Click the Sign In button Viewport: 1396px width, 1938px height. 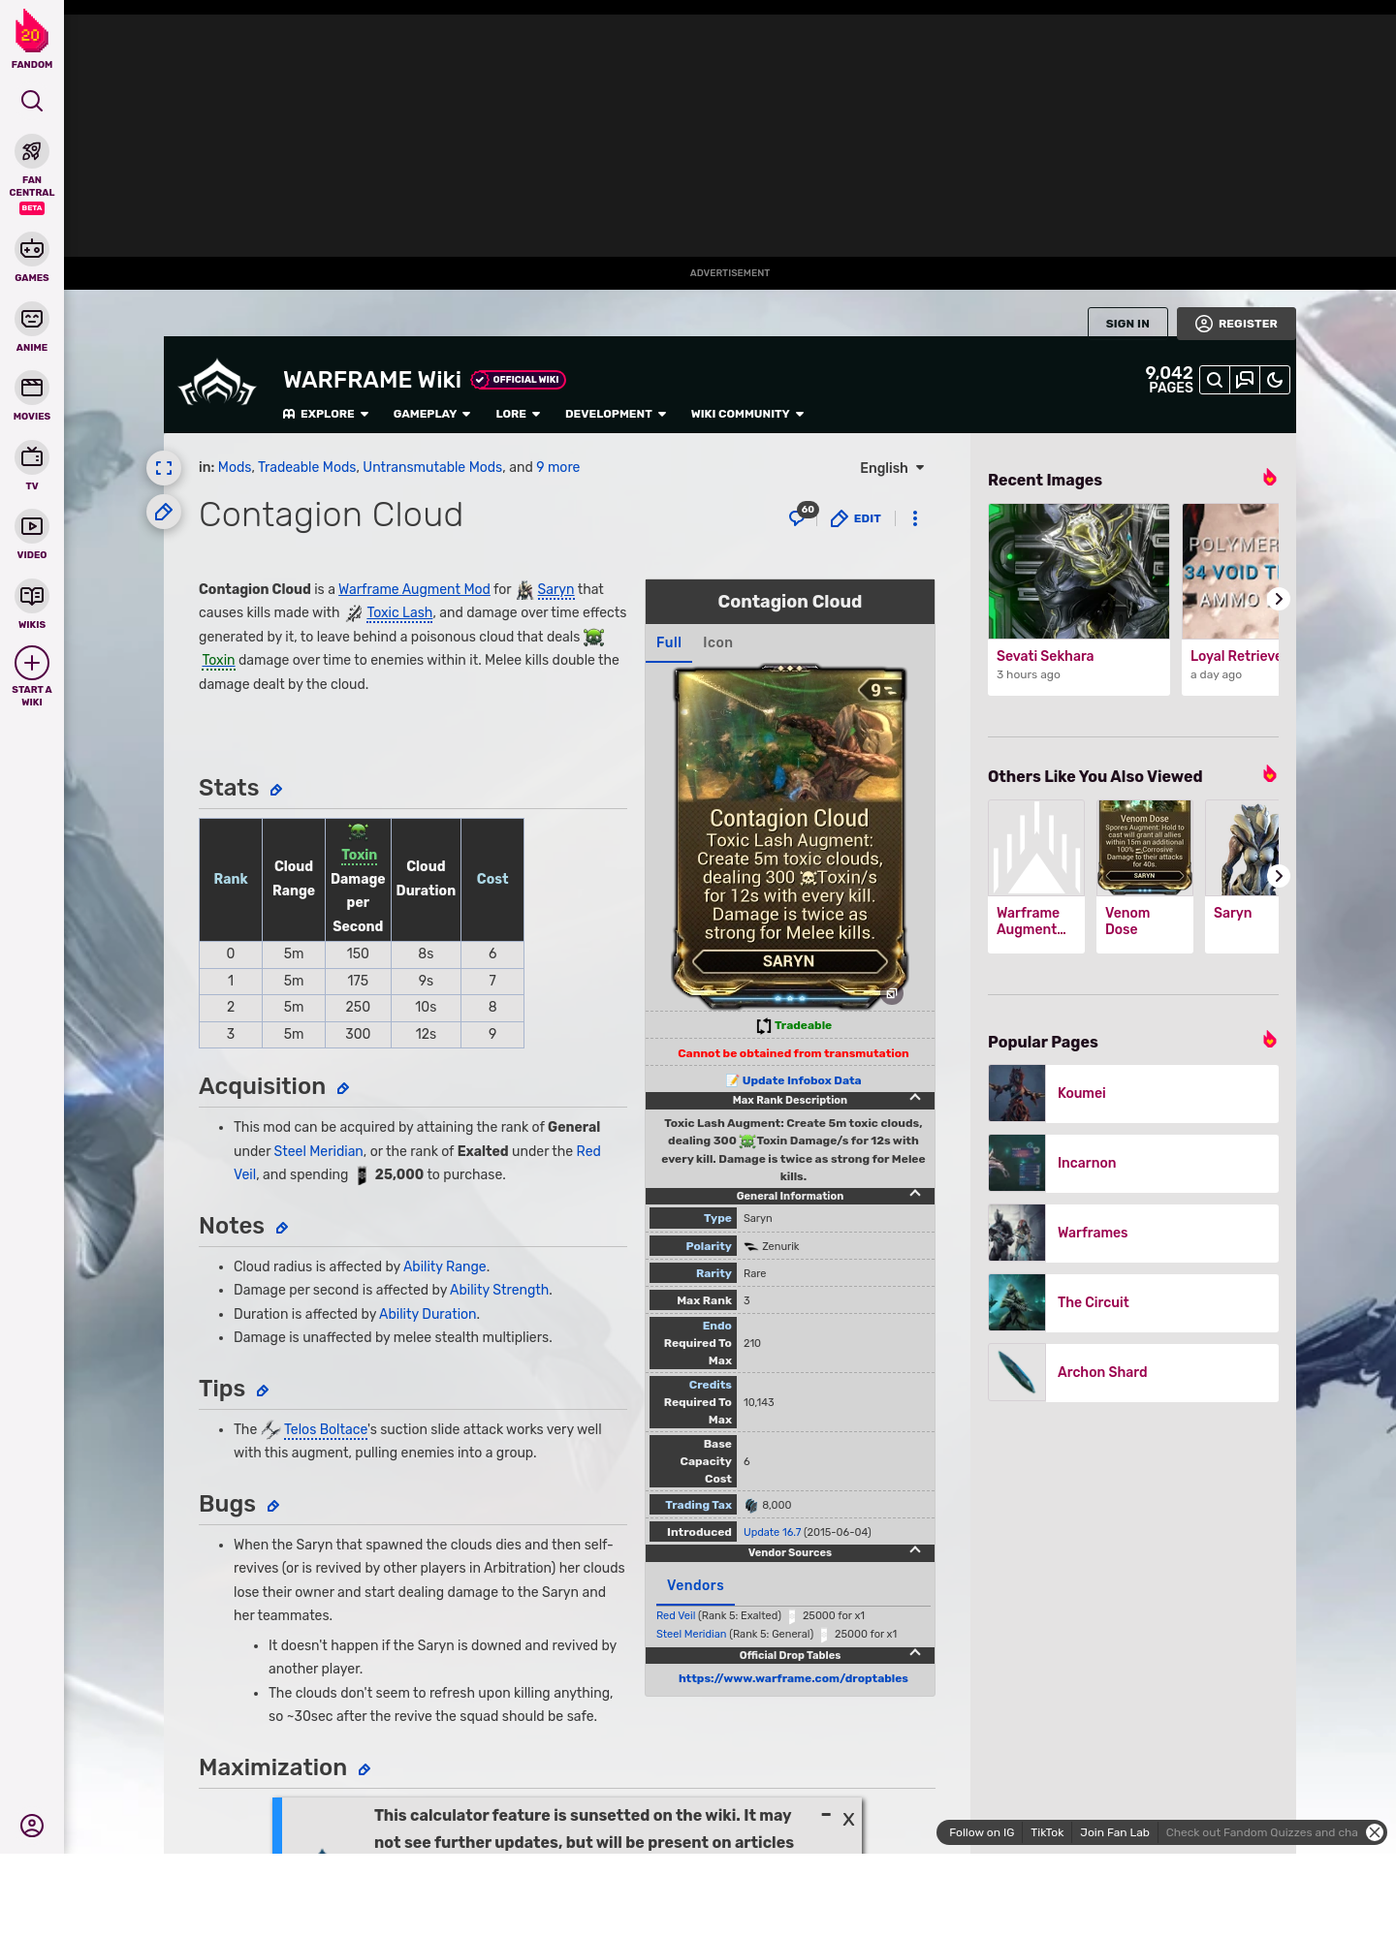click(1127, 324)
